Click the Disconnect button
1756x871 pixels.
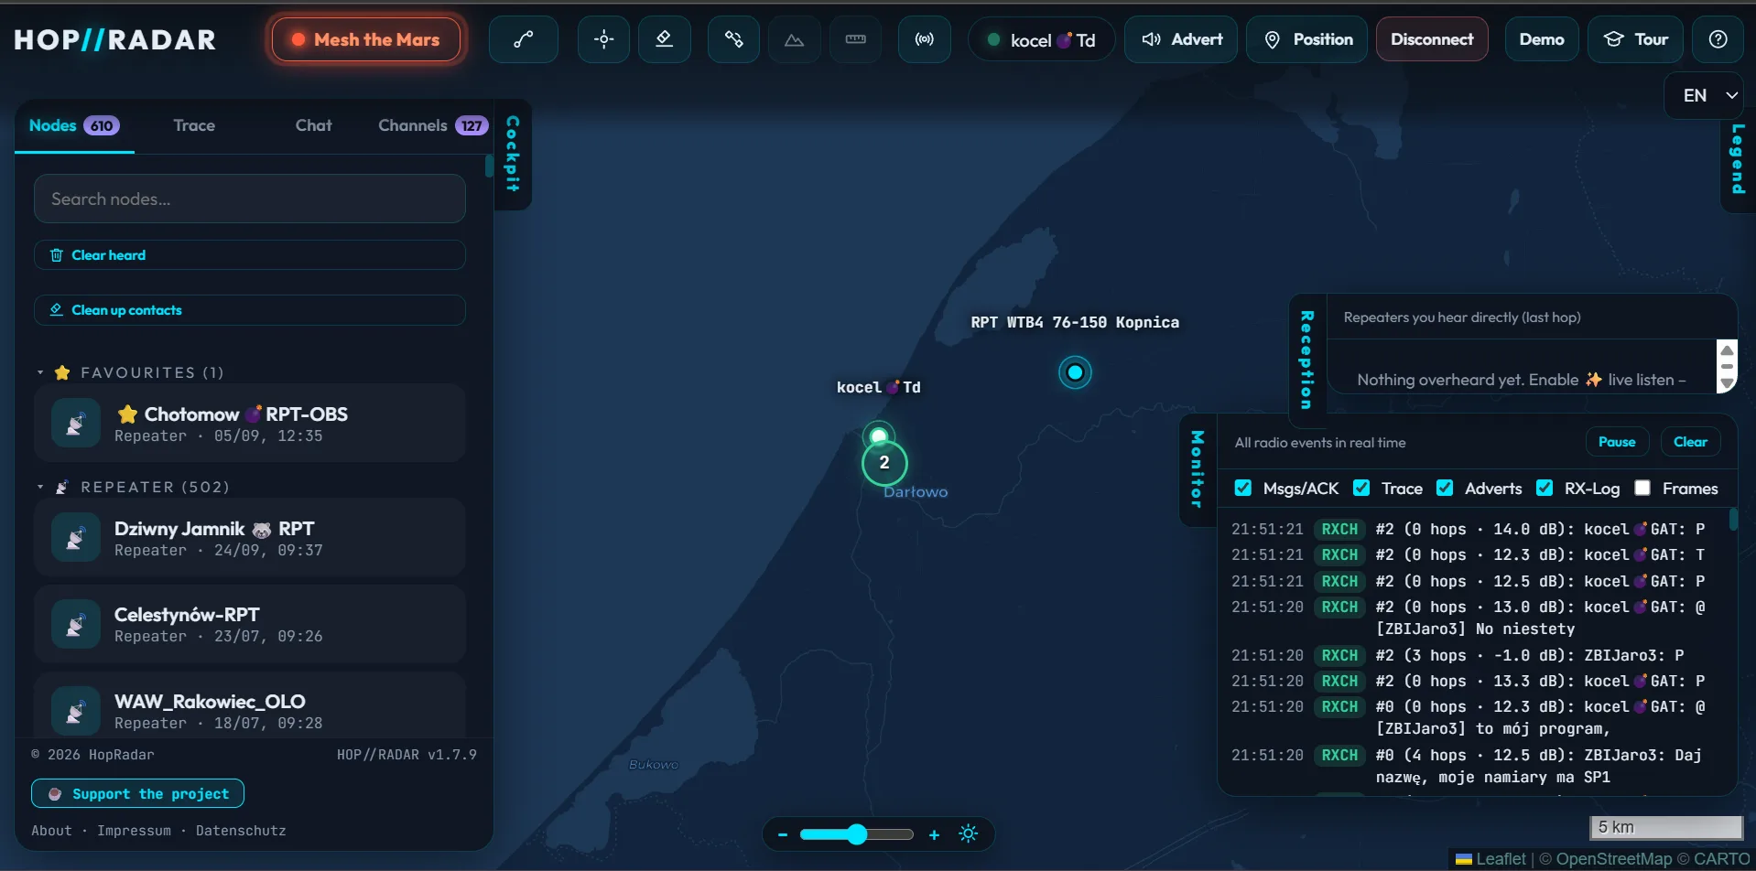(x=1432, y=39)
